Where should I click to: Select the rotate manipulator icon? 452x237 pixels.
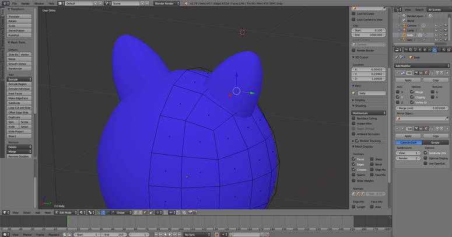108,212
